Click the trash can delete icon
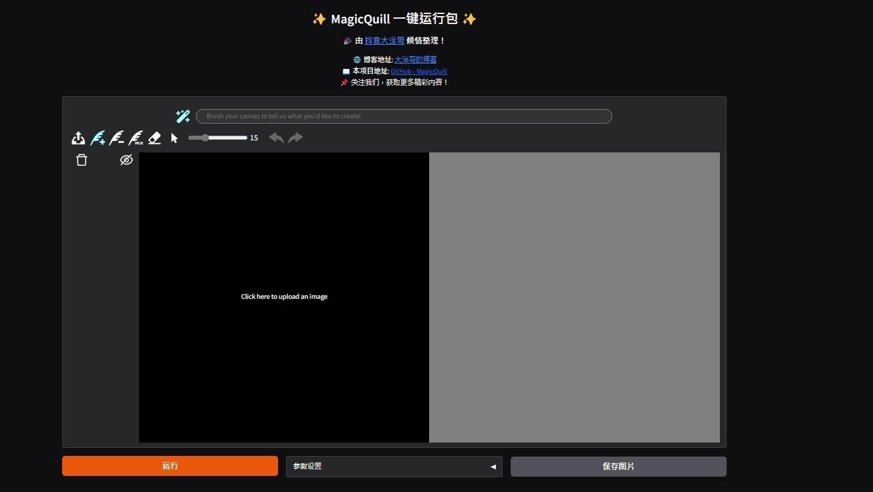Viewport: 873px width, 492px height. click(82, 160)
